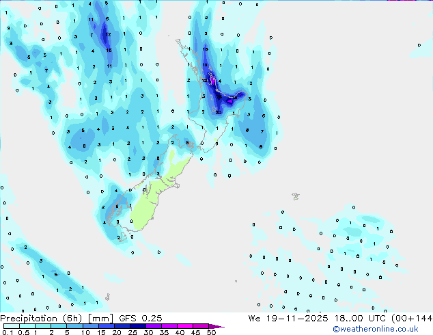Viewport: 433px width, 335px height.
Task: Click the 0.1–0.5 mm legend color swatch
Action: coord(12,326)
